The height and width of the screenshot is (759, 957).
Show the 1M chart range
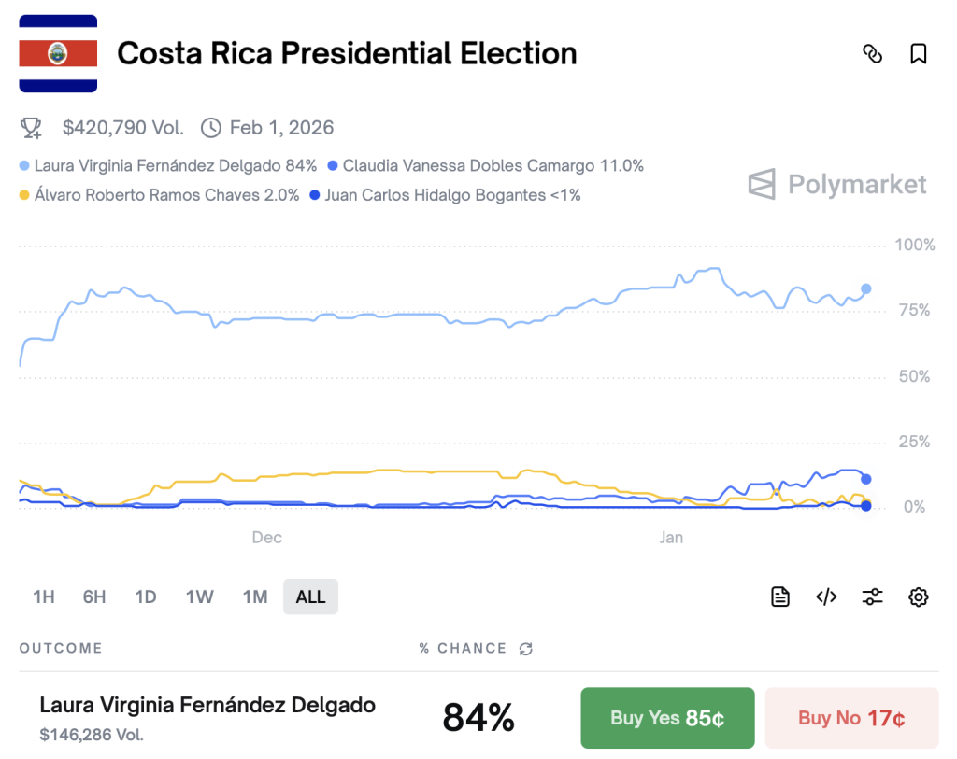(255, 597)
